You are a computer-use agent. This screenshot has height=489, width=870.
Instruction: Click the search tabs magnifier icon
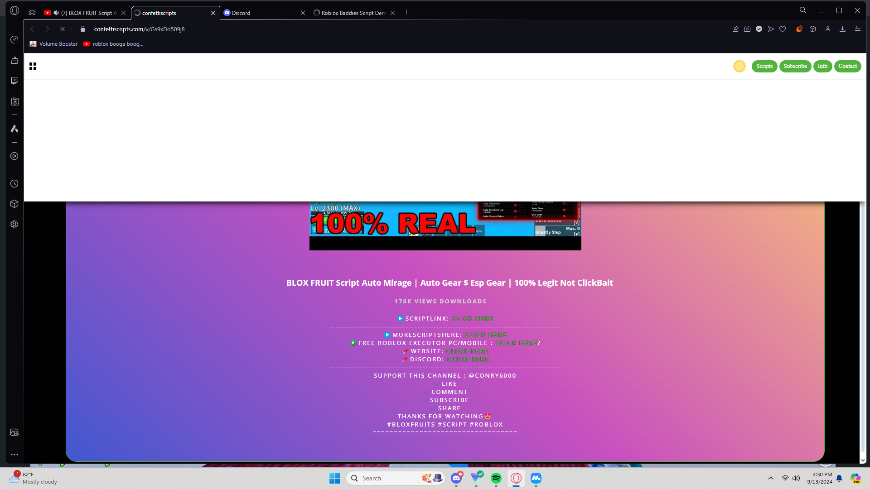coord(803,10)
